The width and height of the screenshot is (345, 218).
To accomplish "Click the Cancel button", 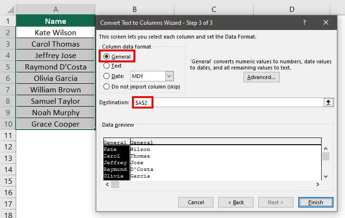I will [196, 202].
